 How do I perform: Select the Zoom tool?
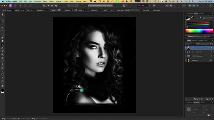[x=2, y=86]
